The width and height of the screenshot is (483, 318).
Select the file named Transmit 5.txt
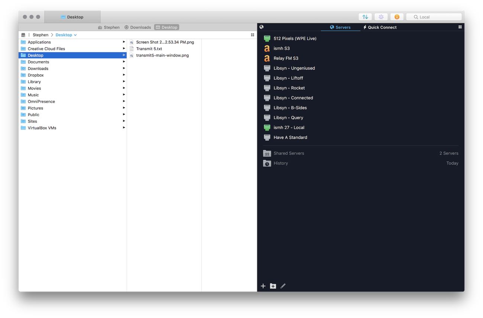point(149,49)
